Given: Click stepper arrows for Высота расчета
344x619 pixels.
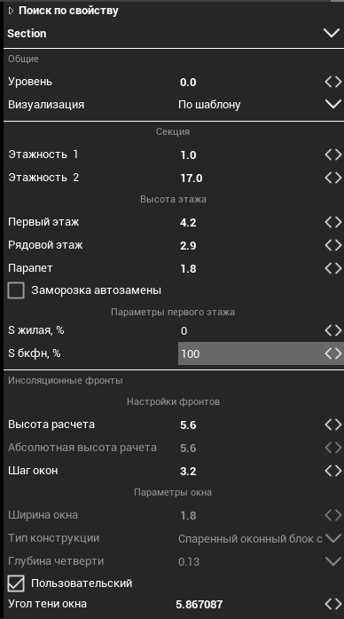Looking at the screenshot, I should 333,425.
